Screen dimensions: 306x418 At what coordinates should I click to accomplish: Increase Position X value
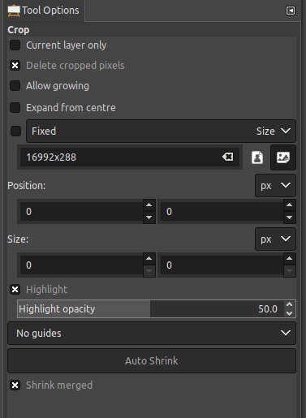149,205
